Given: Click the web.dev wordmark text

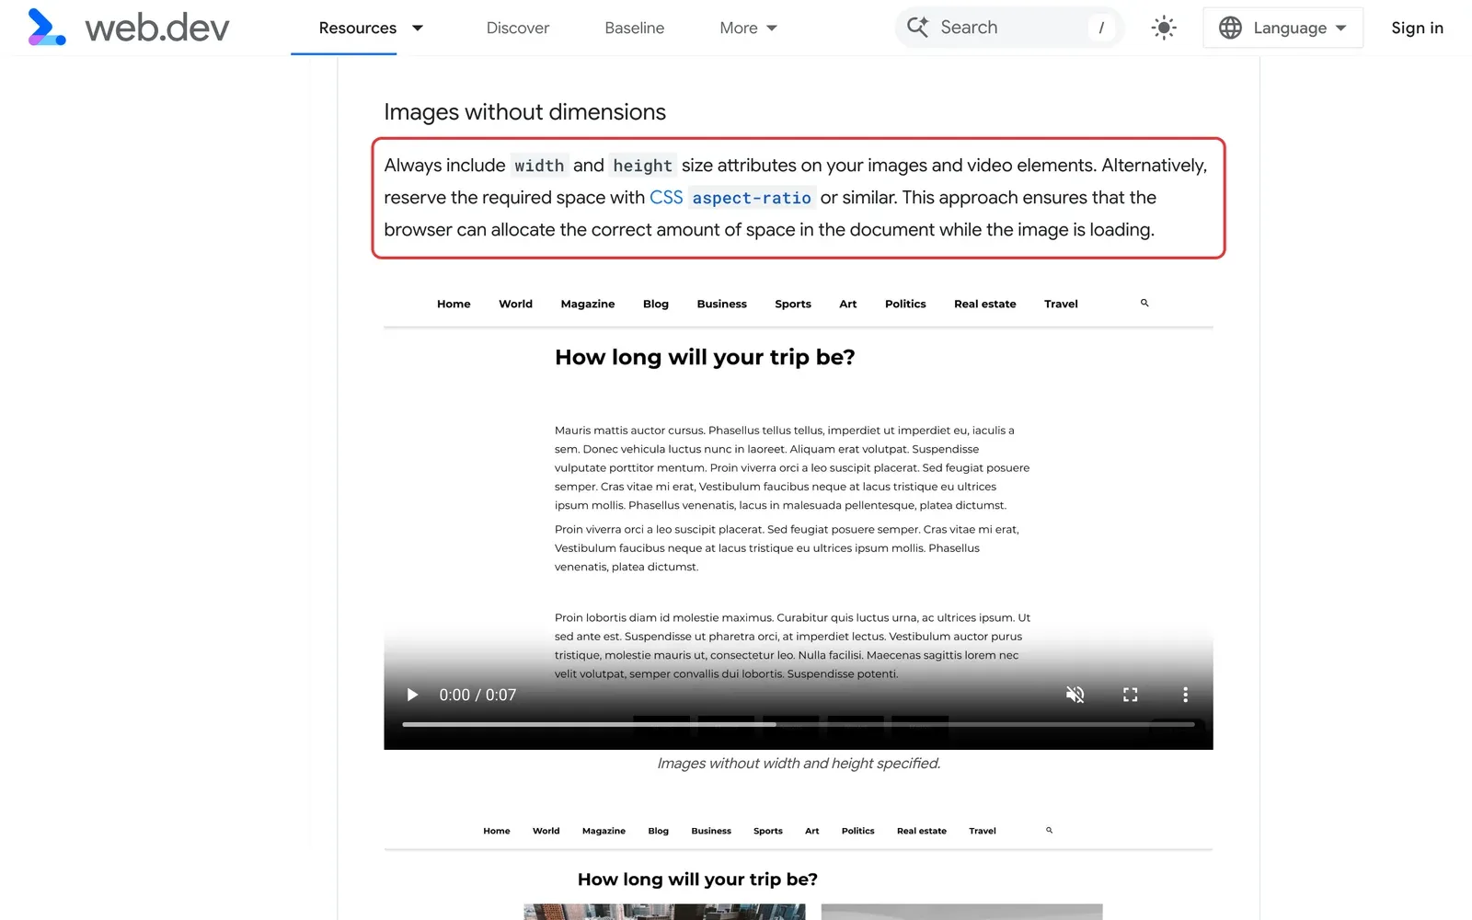Looking at the screenshot, I should [157, 28].
